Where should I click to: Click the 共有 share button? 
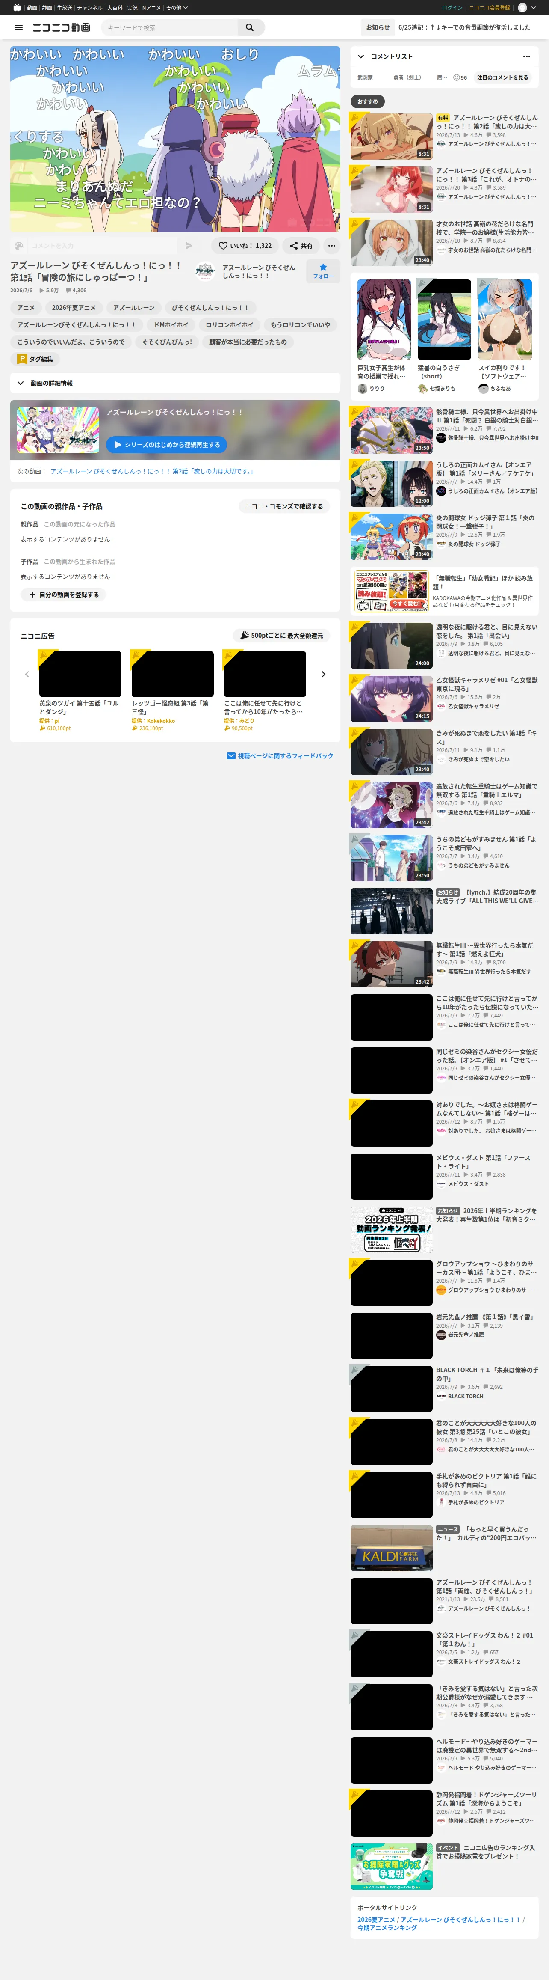click(301, 246)
